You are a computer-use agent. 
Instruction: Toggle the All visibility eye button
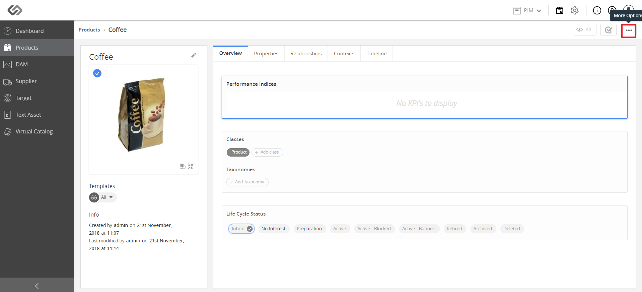pos(585,30)
